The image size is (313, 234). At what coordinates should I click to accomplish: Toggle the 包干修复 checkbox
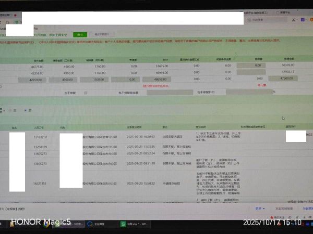pos(86,93)
